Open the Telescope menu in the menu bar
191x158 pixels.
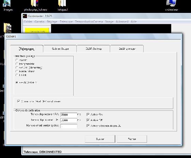pyautogui.click(x=66, y=22)
